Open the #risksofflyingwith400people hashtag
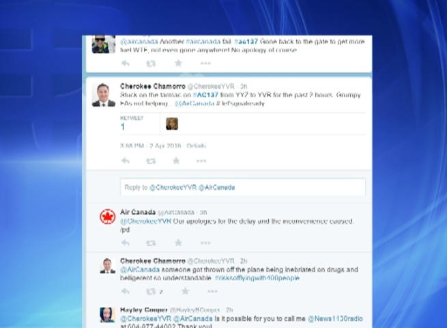The width and height of the screenshot is (447, 328). [257, 278]
